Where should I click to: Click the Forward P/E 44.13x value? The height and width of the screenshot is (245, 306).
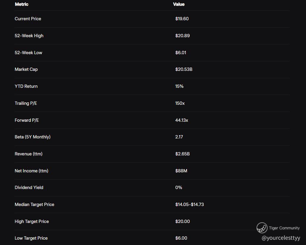[x=182, y=120]
